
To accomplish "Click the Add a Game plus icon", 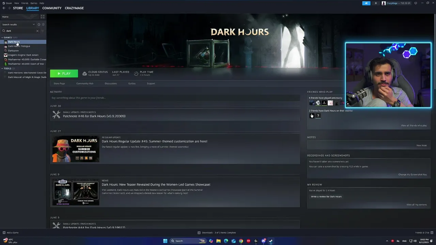I will point(4,233).
